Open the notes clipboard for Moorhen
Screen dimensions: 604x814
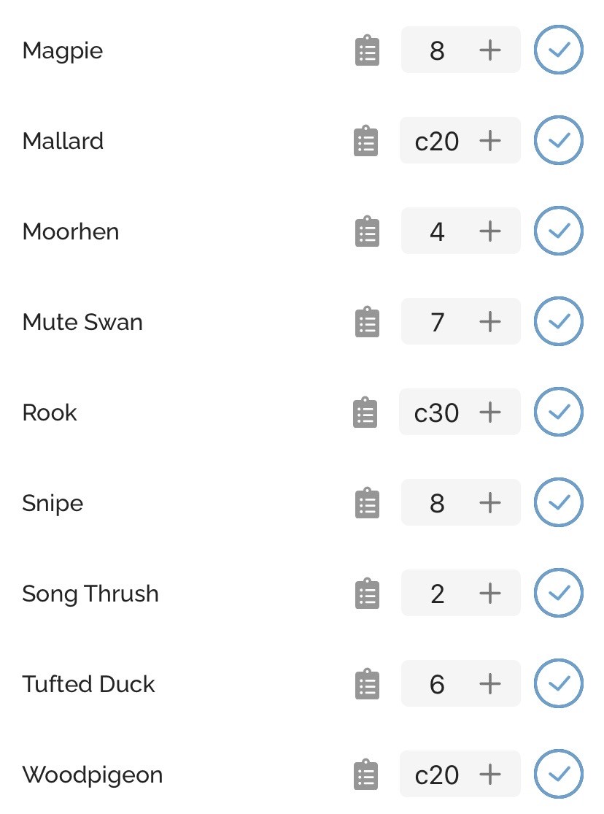pyautogui.click(x=367, y=231)
